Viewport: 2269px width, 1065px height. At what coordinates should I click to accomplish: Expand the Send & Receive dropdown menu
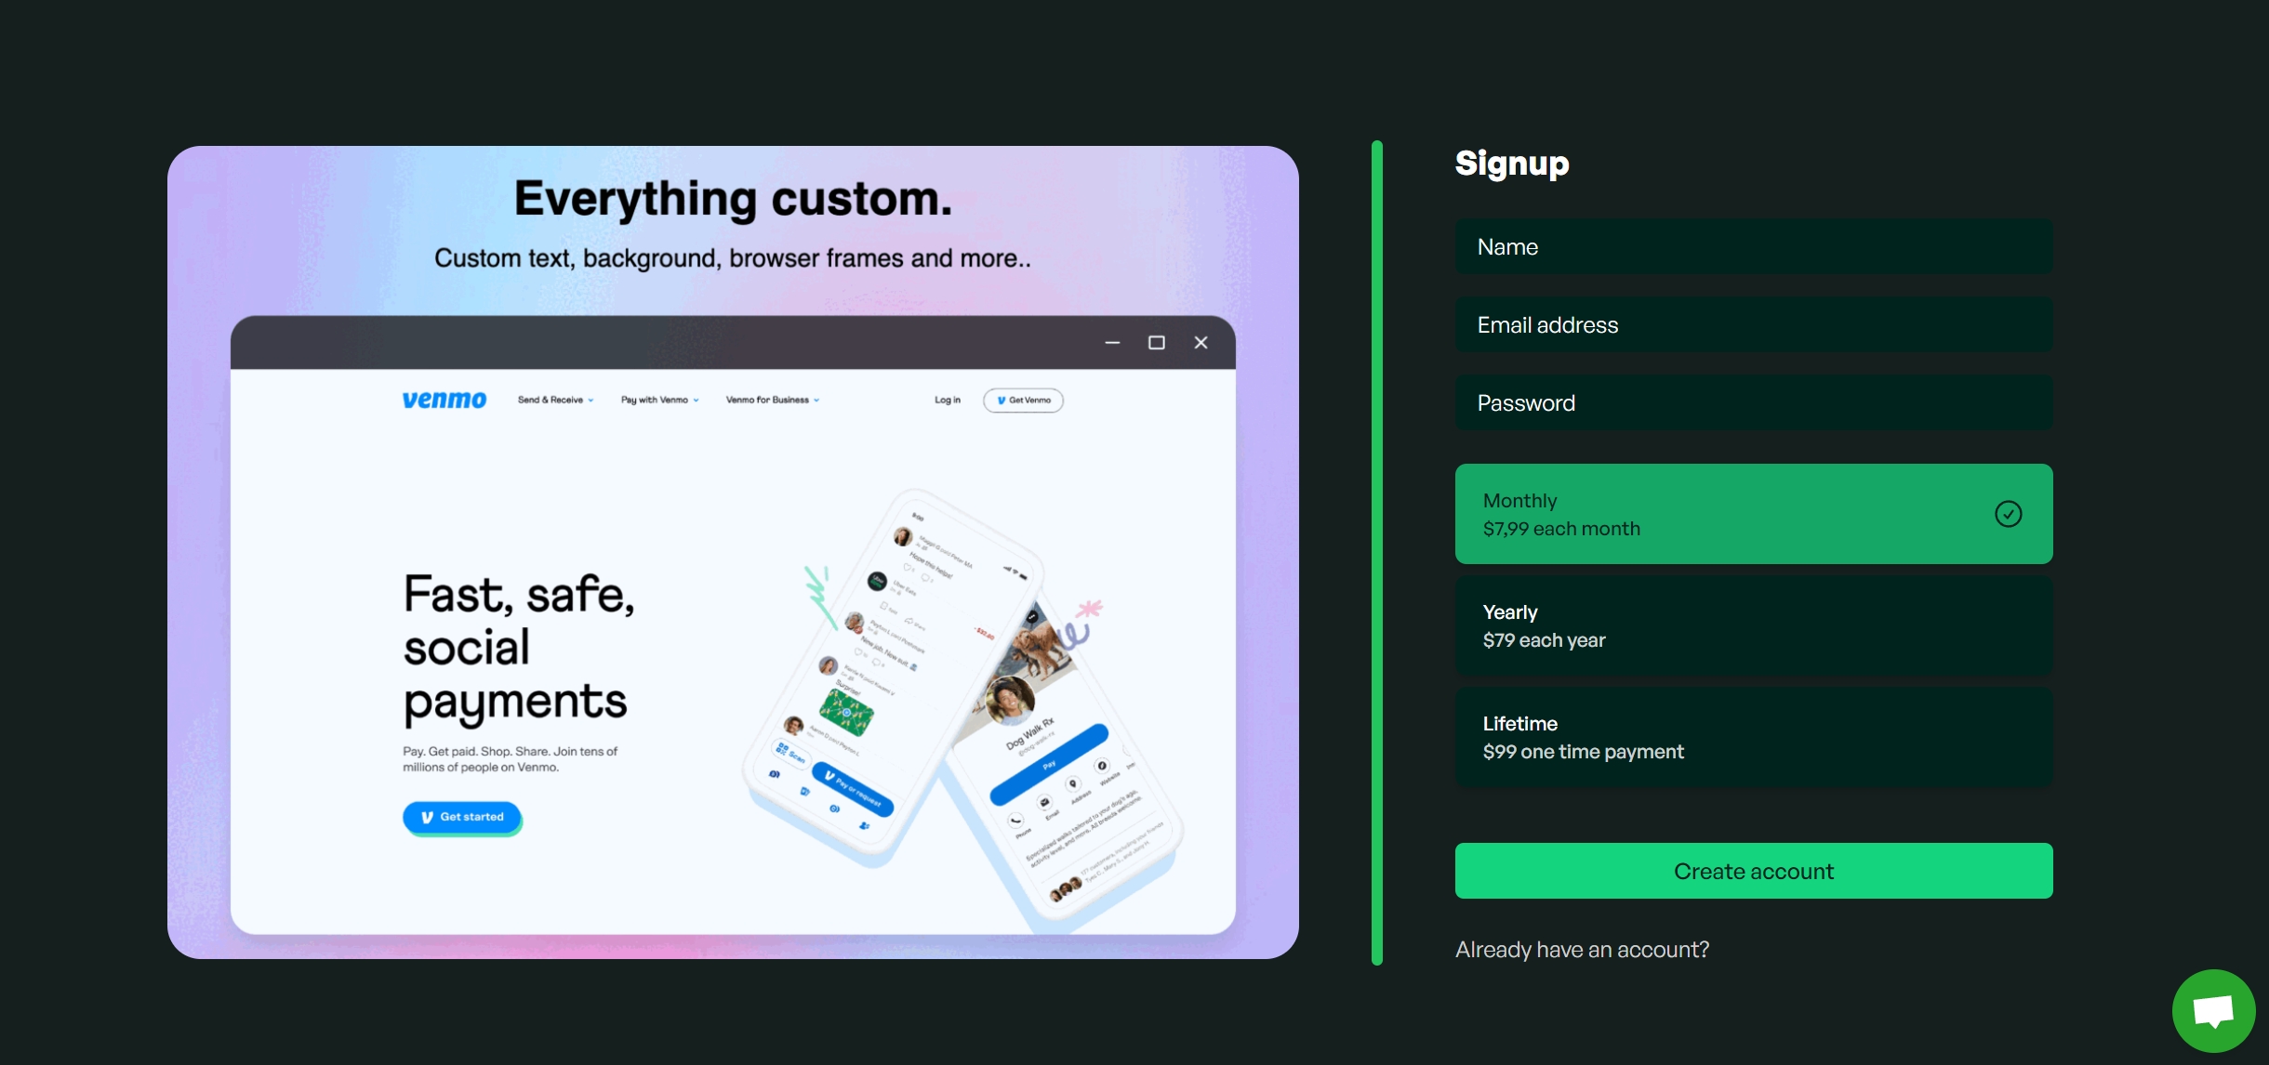tap(552, 400)
